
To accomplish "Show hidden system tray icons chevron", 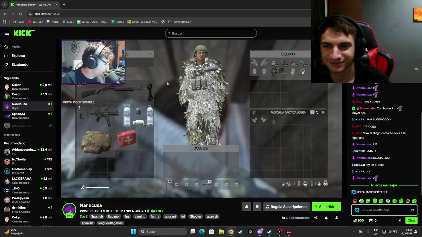I will [353, 232].
